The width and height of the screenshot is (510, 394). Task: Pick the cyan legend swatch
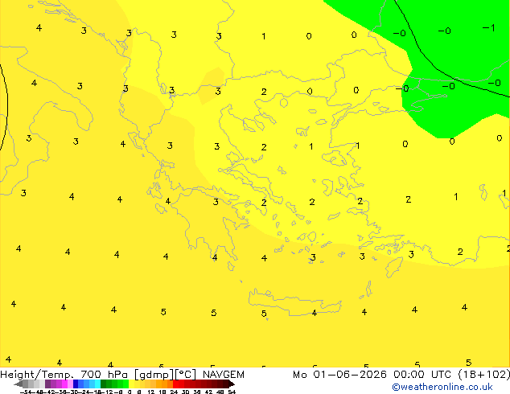pos(97,384)
